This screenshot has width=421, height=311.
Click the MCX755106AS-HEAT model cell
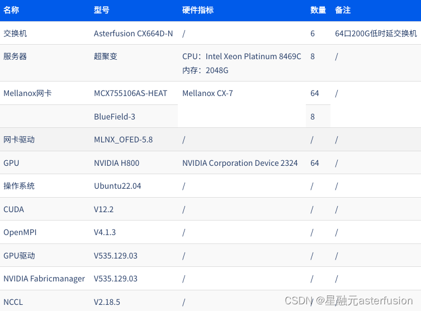point(130,93)
